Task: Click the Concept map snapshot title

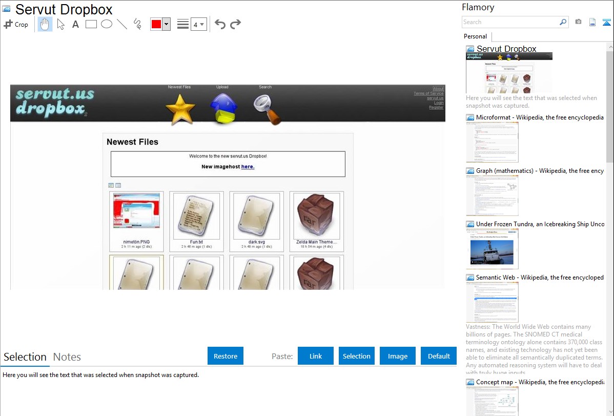Action: tap(540, 382)
